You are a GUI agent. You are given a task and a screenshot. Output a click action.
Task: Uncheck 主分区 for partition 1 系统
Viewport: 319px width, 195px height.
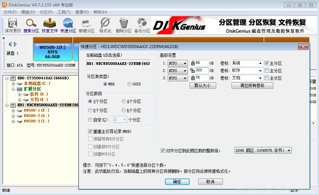(x=267, y=63)
